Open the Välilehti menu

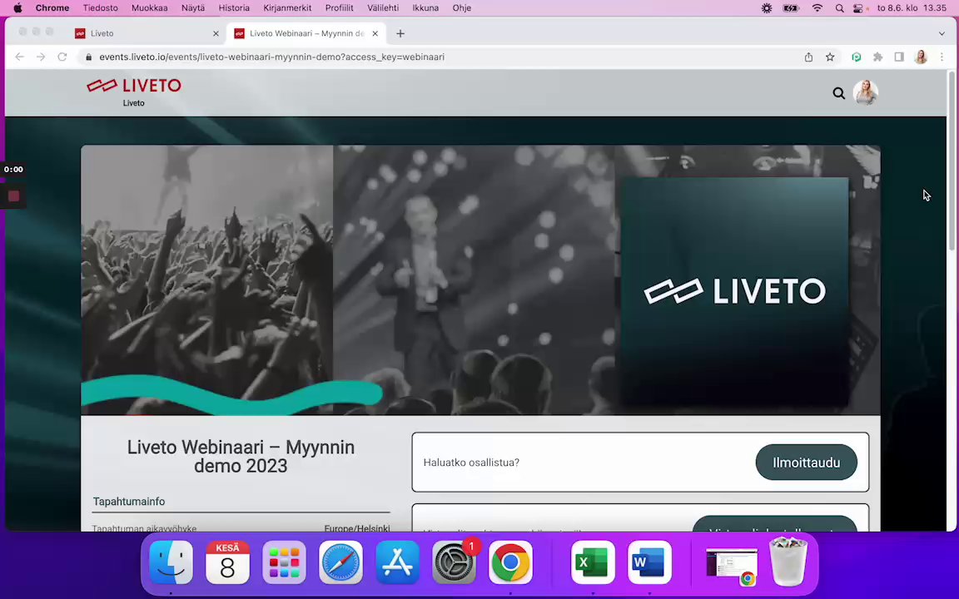click(x=383, y=8)
